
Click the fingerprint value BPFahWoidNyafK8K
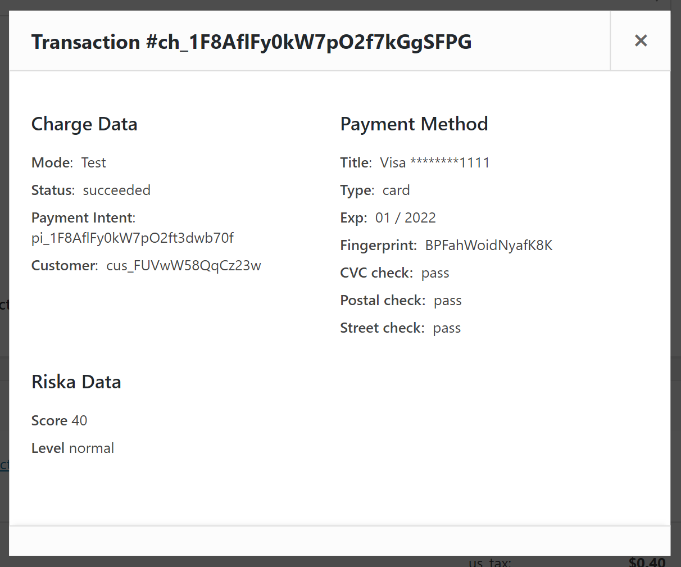point(489,246)
